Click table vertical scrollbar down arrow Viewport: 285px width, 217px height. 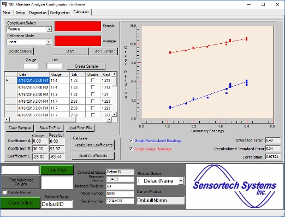(114, 114)
